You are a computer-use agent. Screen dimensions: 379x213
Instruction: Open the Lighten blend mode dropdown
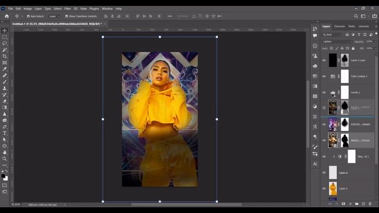pyautogui.click(x=337, y=41)
